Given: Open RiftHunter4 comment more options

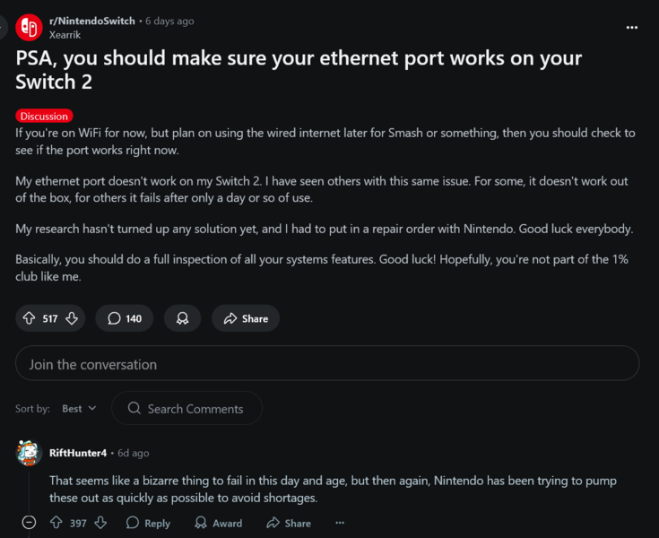Looking at the screenshot, I should (x=340, y=523).
